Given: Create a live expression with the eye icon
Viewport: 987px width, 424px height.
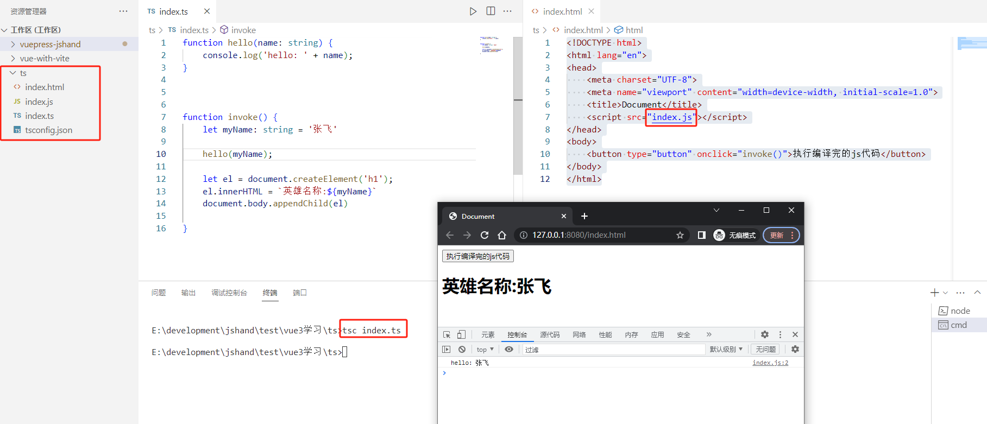Looking at the screenshot, I should tap(509, 349).
